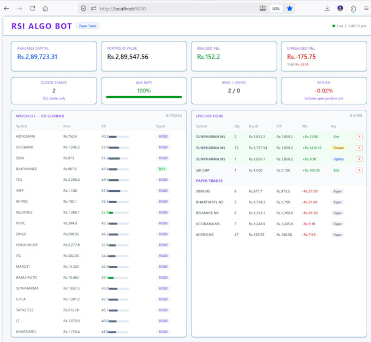This screenshot has height=342, width=371.
Task: Click the Paper Trade mode badge
Action: 87,26
